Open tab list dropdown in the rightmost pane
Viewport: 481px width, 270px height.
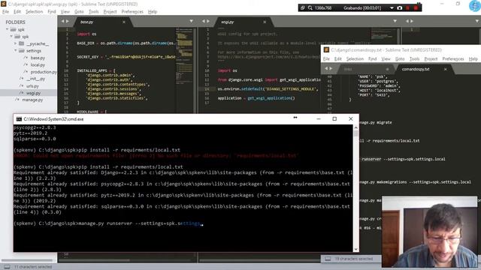(x=477, y=21)
